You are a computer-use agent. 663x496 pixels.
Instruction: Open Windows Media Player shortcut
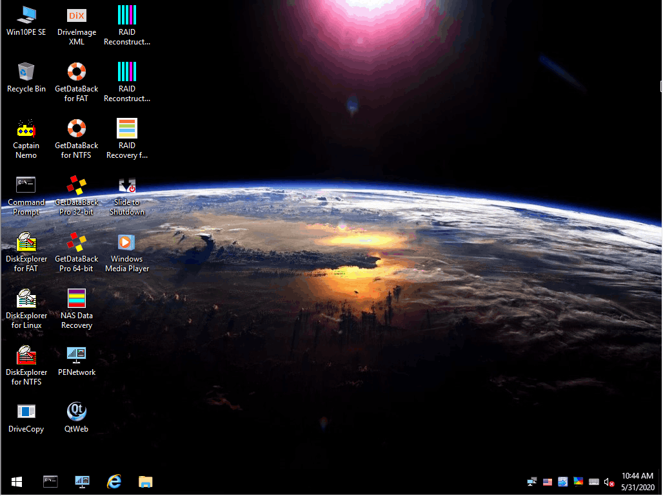(127, 242)
